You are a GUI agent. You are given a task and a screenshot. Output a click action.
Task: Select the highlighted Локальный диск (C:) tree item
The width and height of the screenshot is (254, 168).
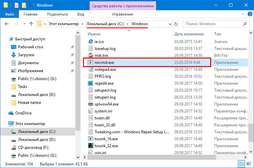(38, 132)
